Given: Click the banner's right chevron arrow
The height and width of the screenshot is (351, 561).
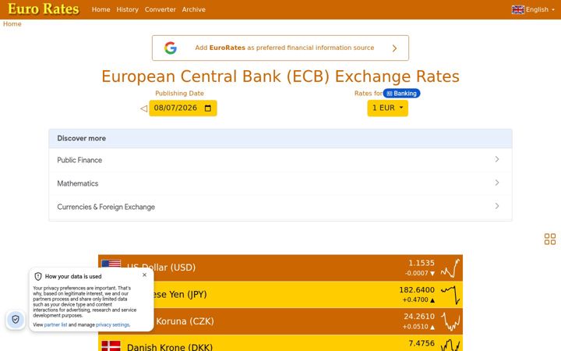Looking at the screenshot, I should click(394, 48).
